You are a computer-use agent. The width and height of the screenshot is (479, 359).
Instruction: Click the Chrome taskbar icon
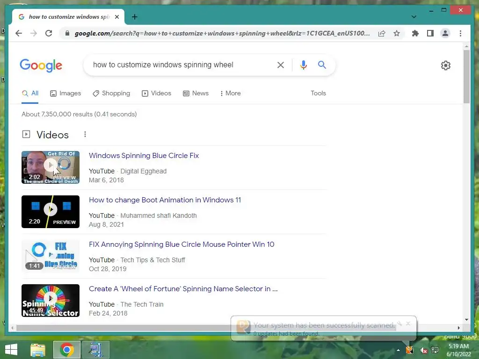click(66, 350)
